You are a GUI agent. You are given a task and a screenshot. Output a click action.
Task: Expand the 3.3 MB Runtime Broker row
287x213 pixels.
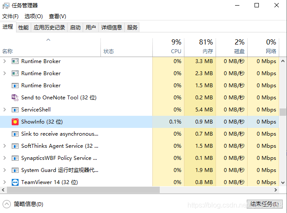point(5,61)
